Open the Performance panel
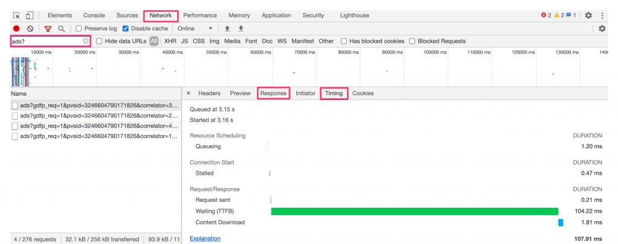This screenshot has width=618, height=244. pyautogui.click(x=200, y=15)
